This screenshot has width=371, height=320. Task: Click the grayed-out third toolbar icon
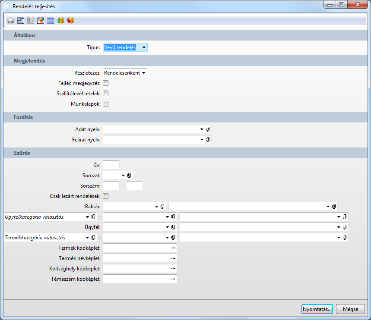pyautogui.click(x=31, y=20)
